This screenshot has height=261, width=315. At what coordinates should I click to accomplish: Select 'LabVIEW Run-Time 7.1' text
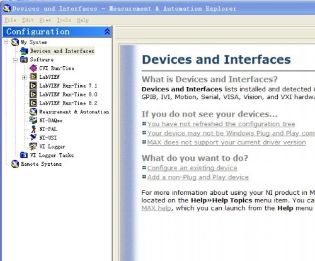pyautogui.click(x=68, y=86)
